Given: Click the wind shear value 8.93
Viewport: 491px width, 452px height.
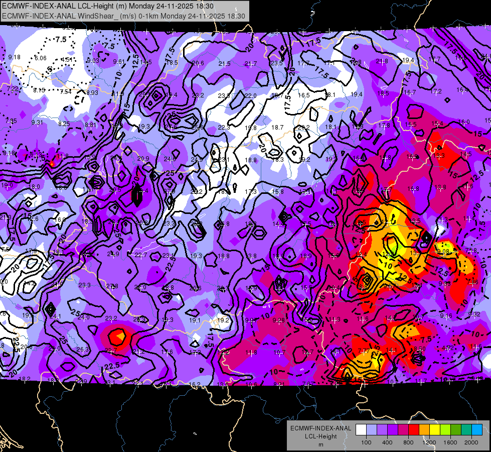Looking at the screenshot, I should (x=92, y=92).
